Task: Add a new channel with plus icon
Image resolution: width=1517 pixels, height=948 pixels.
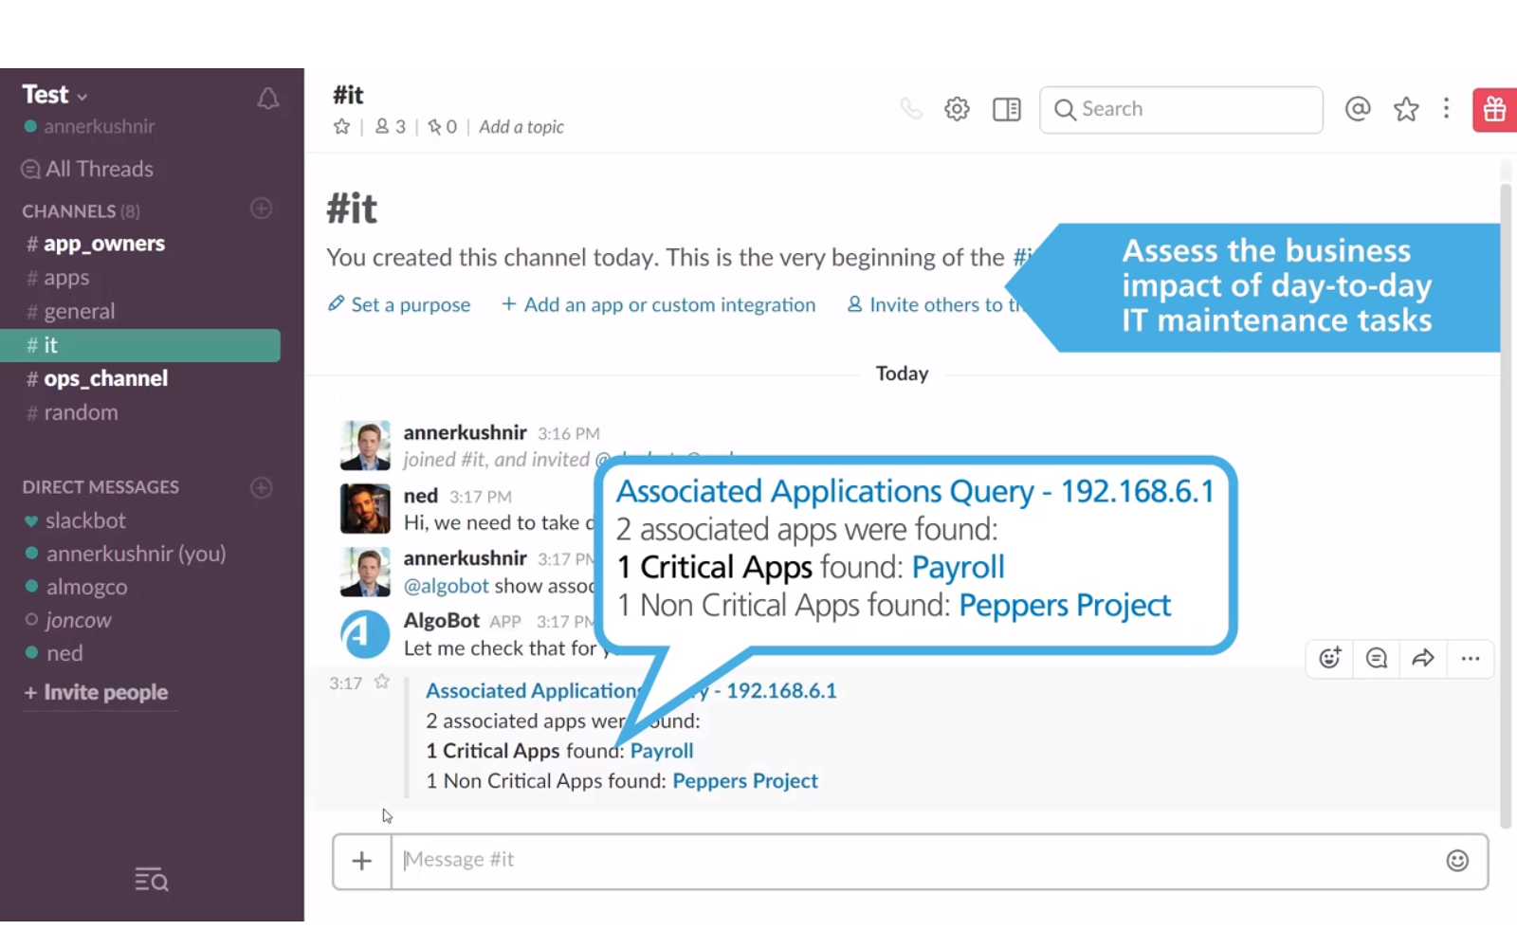Action: [262, 209]
